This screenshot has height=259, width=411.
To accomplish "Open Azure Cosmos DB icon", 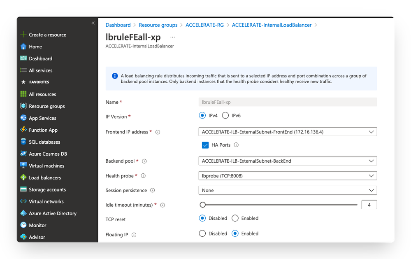I will tap(23, 154).
